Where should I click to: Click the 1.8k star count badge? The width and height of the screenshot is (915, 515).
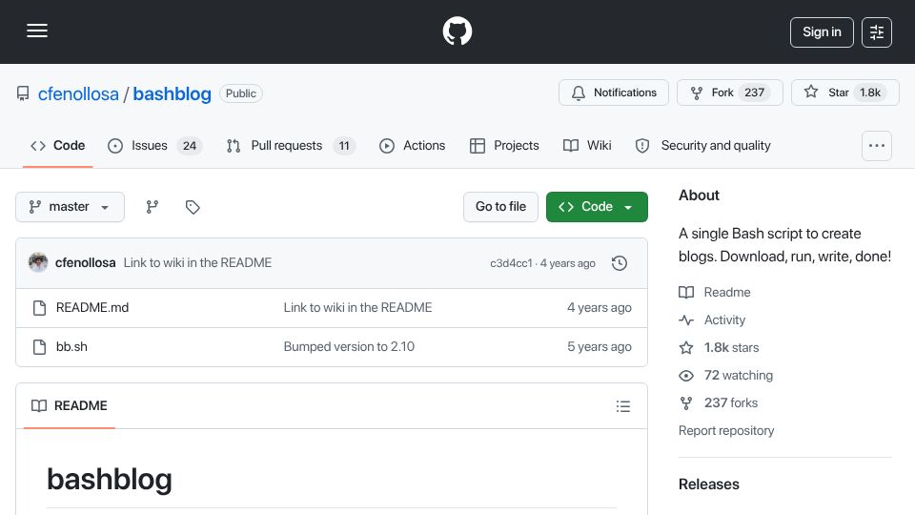[x=870, y=93]
